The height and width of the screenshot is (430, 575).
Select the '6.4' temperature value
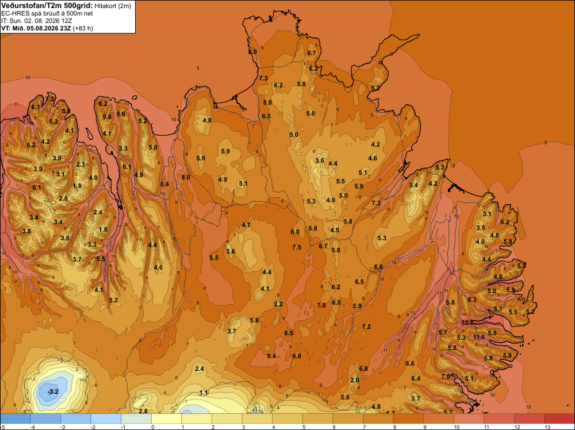416,378
